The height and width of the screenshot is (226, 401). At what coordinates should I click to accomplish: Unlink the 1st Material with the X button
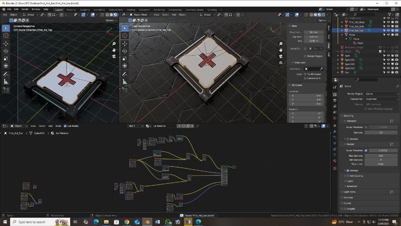tap(192, 126)
